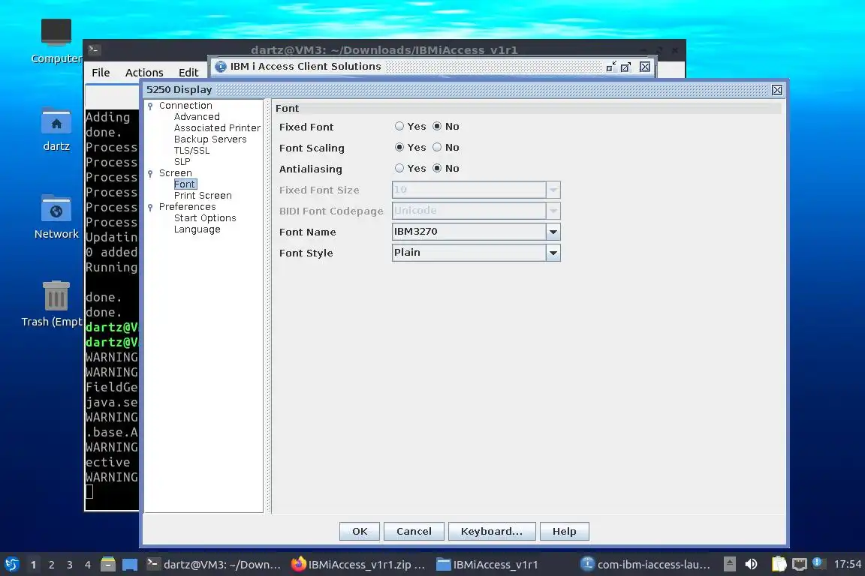Screen dimensions: 865x576
Task: Click the Fixed Font Size dropdown arrow
Action: [553, 190]
